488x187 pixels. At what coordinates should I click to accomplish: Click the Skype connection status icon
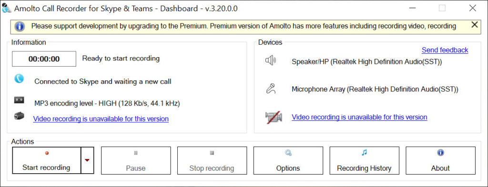(19, 79)
